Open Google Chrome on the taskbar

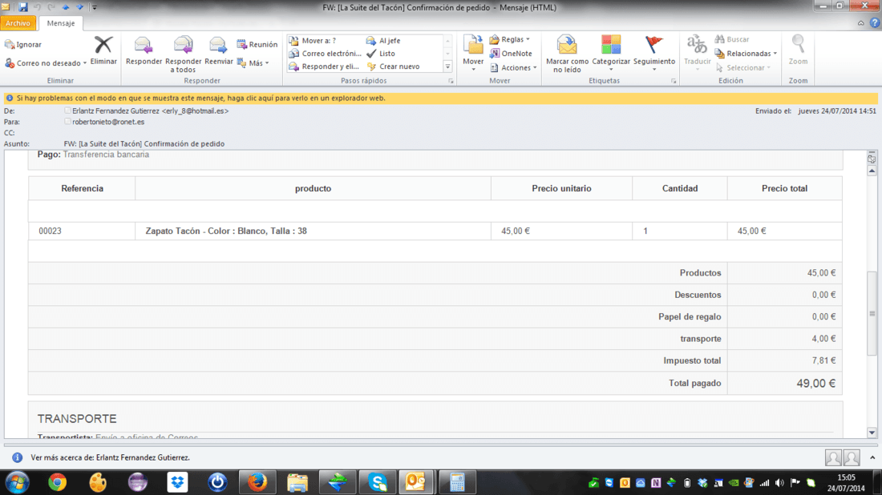point(57,482)
